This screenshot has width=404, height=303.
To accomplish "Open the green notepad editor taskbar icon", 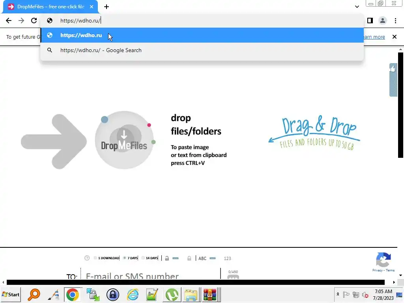I will click(x=152, y=294).
